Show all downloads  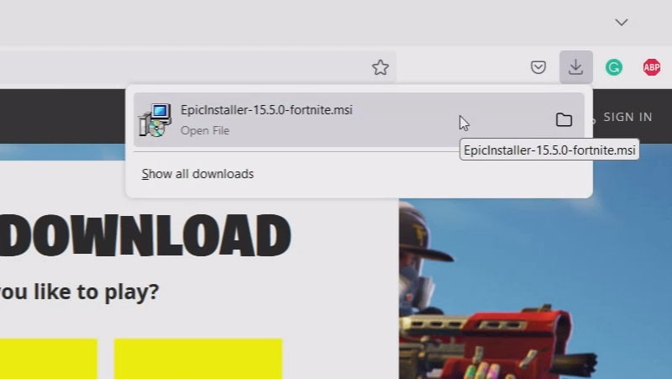tap(197, 174)
